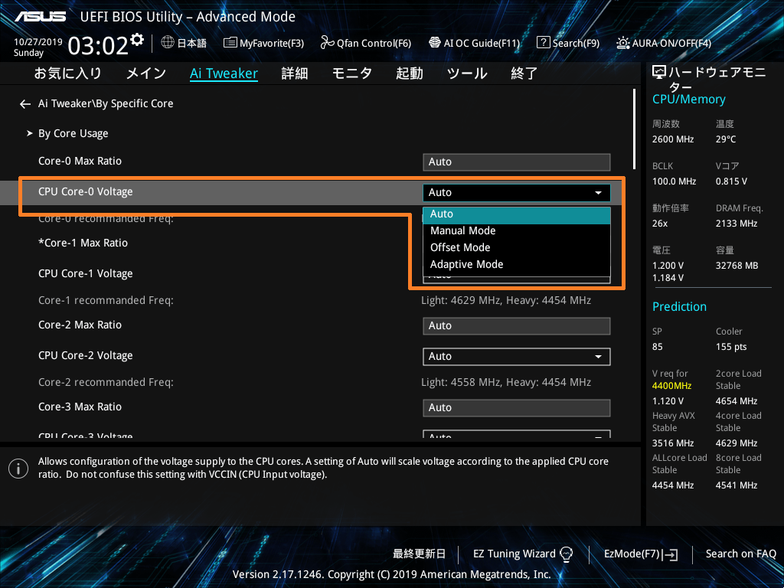
Task: Choose Manual Mode in the dropdown list
Action: point(517,231)
